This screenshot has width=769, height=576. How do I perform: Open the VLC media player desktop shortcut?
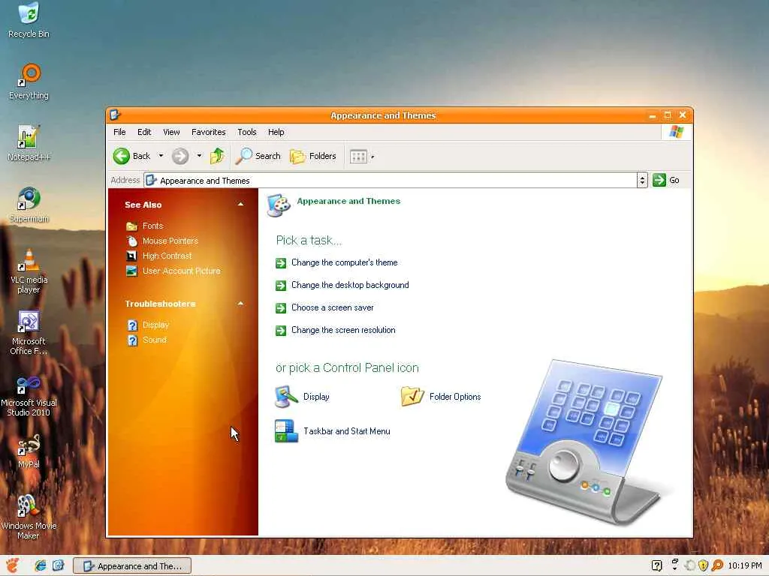29,271
